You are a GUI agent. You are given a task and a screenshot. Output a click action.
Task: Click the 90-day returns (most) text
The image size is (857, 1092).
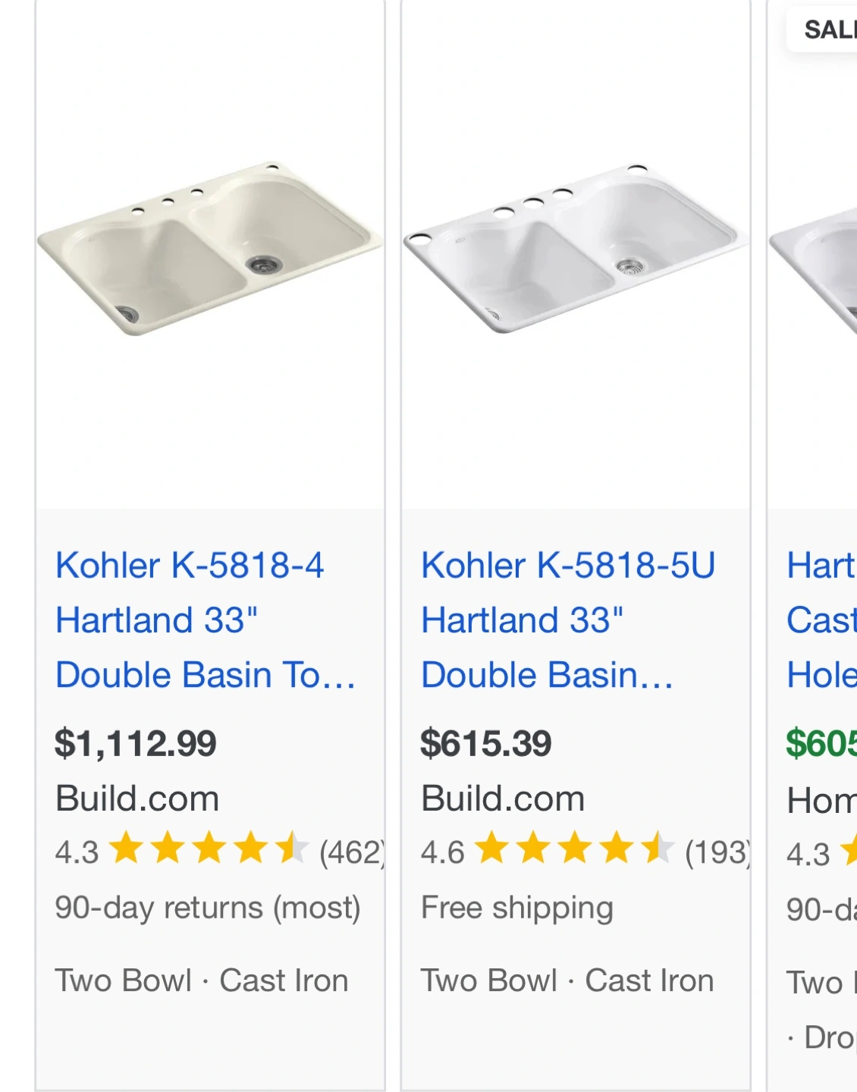click(x=208, y=908)
